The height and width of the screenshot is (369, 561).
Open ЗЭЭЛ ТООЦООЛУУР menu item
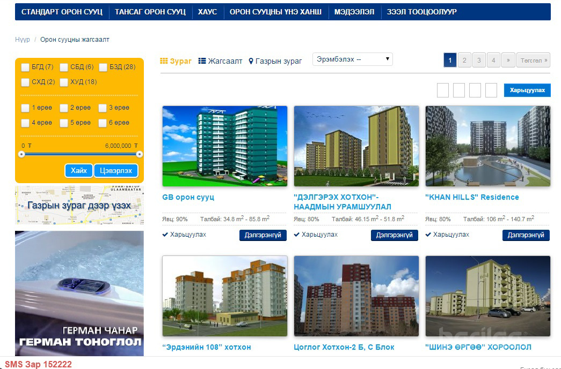coord(421,12)
